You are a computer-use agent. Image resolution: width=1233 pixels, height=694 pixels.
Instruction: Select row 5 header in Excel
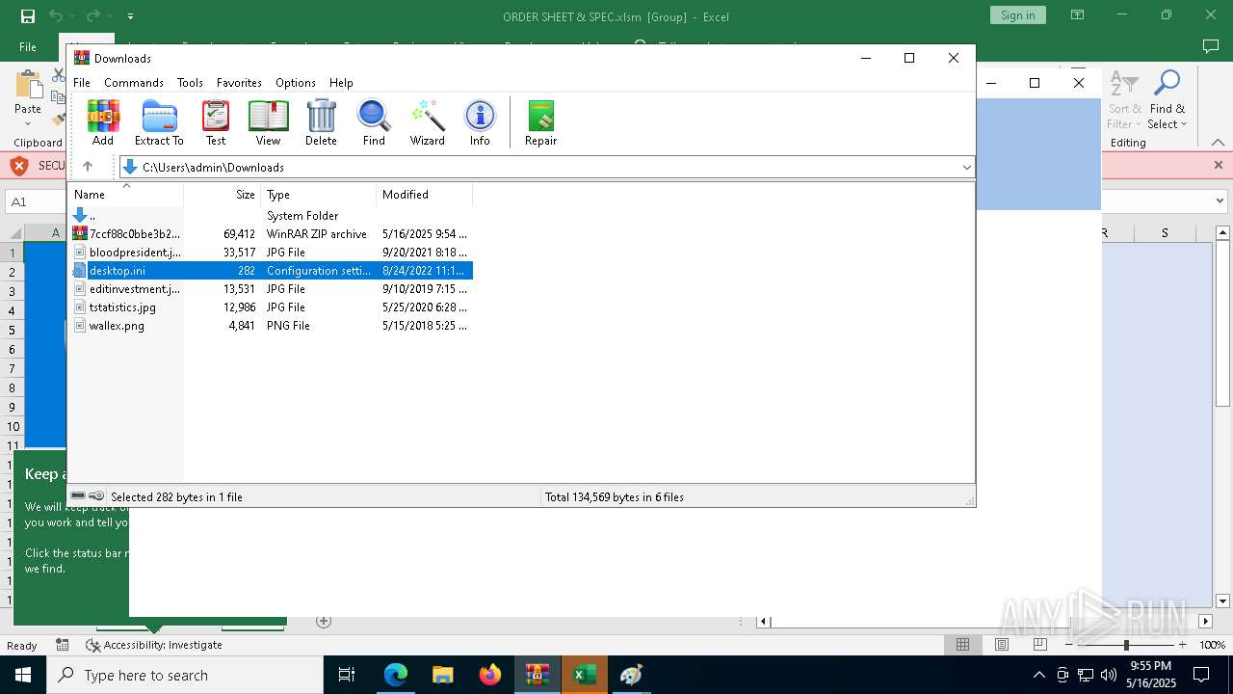[12, 330]
